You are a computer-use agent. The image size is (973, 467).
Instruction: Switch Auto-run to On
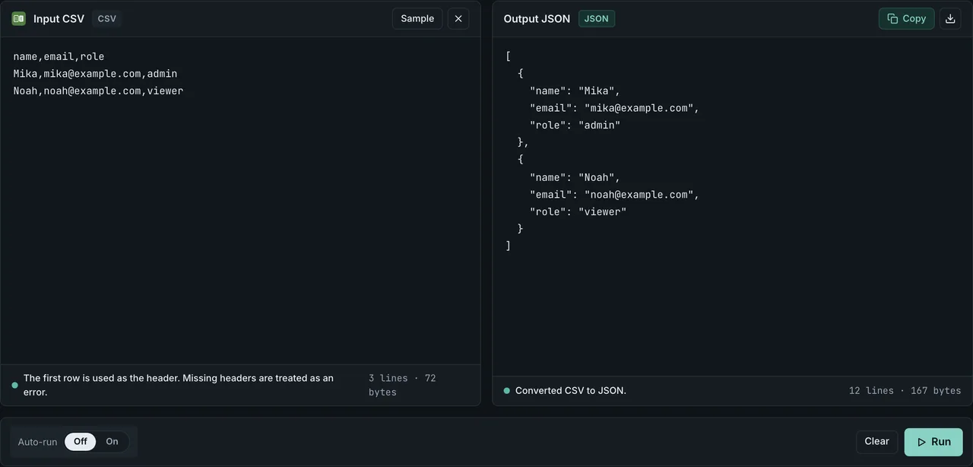click(112, 442)
